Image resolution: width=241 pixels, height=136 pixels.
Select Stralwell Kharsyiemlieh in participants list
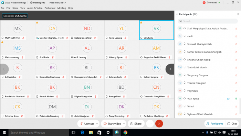[207, 44]
